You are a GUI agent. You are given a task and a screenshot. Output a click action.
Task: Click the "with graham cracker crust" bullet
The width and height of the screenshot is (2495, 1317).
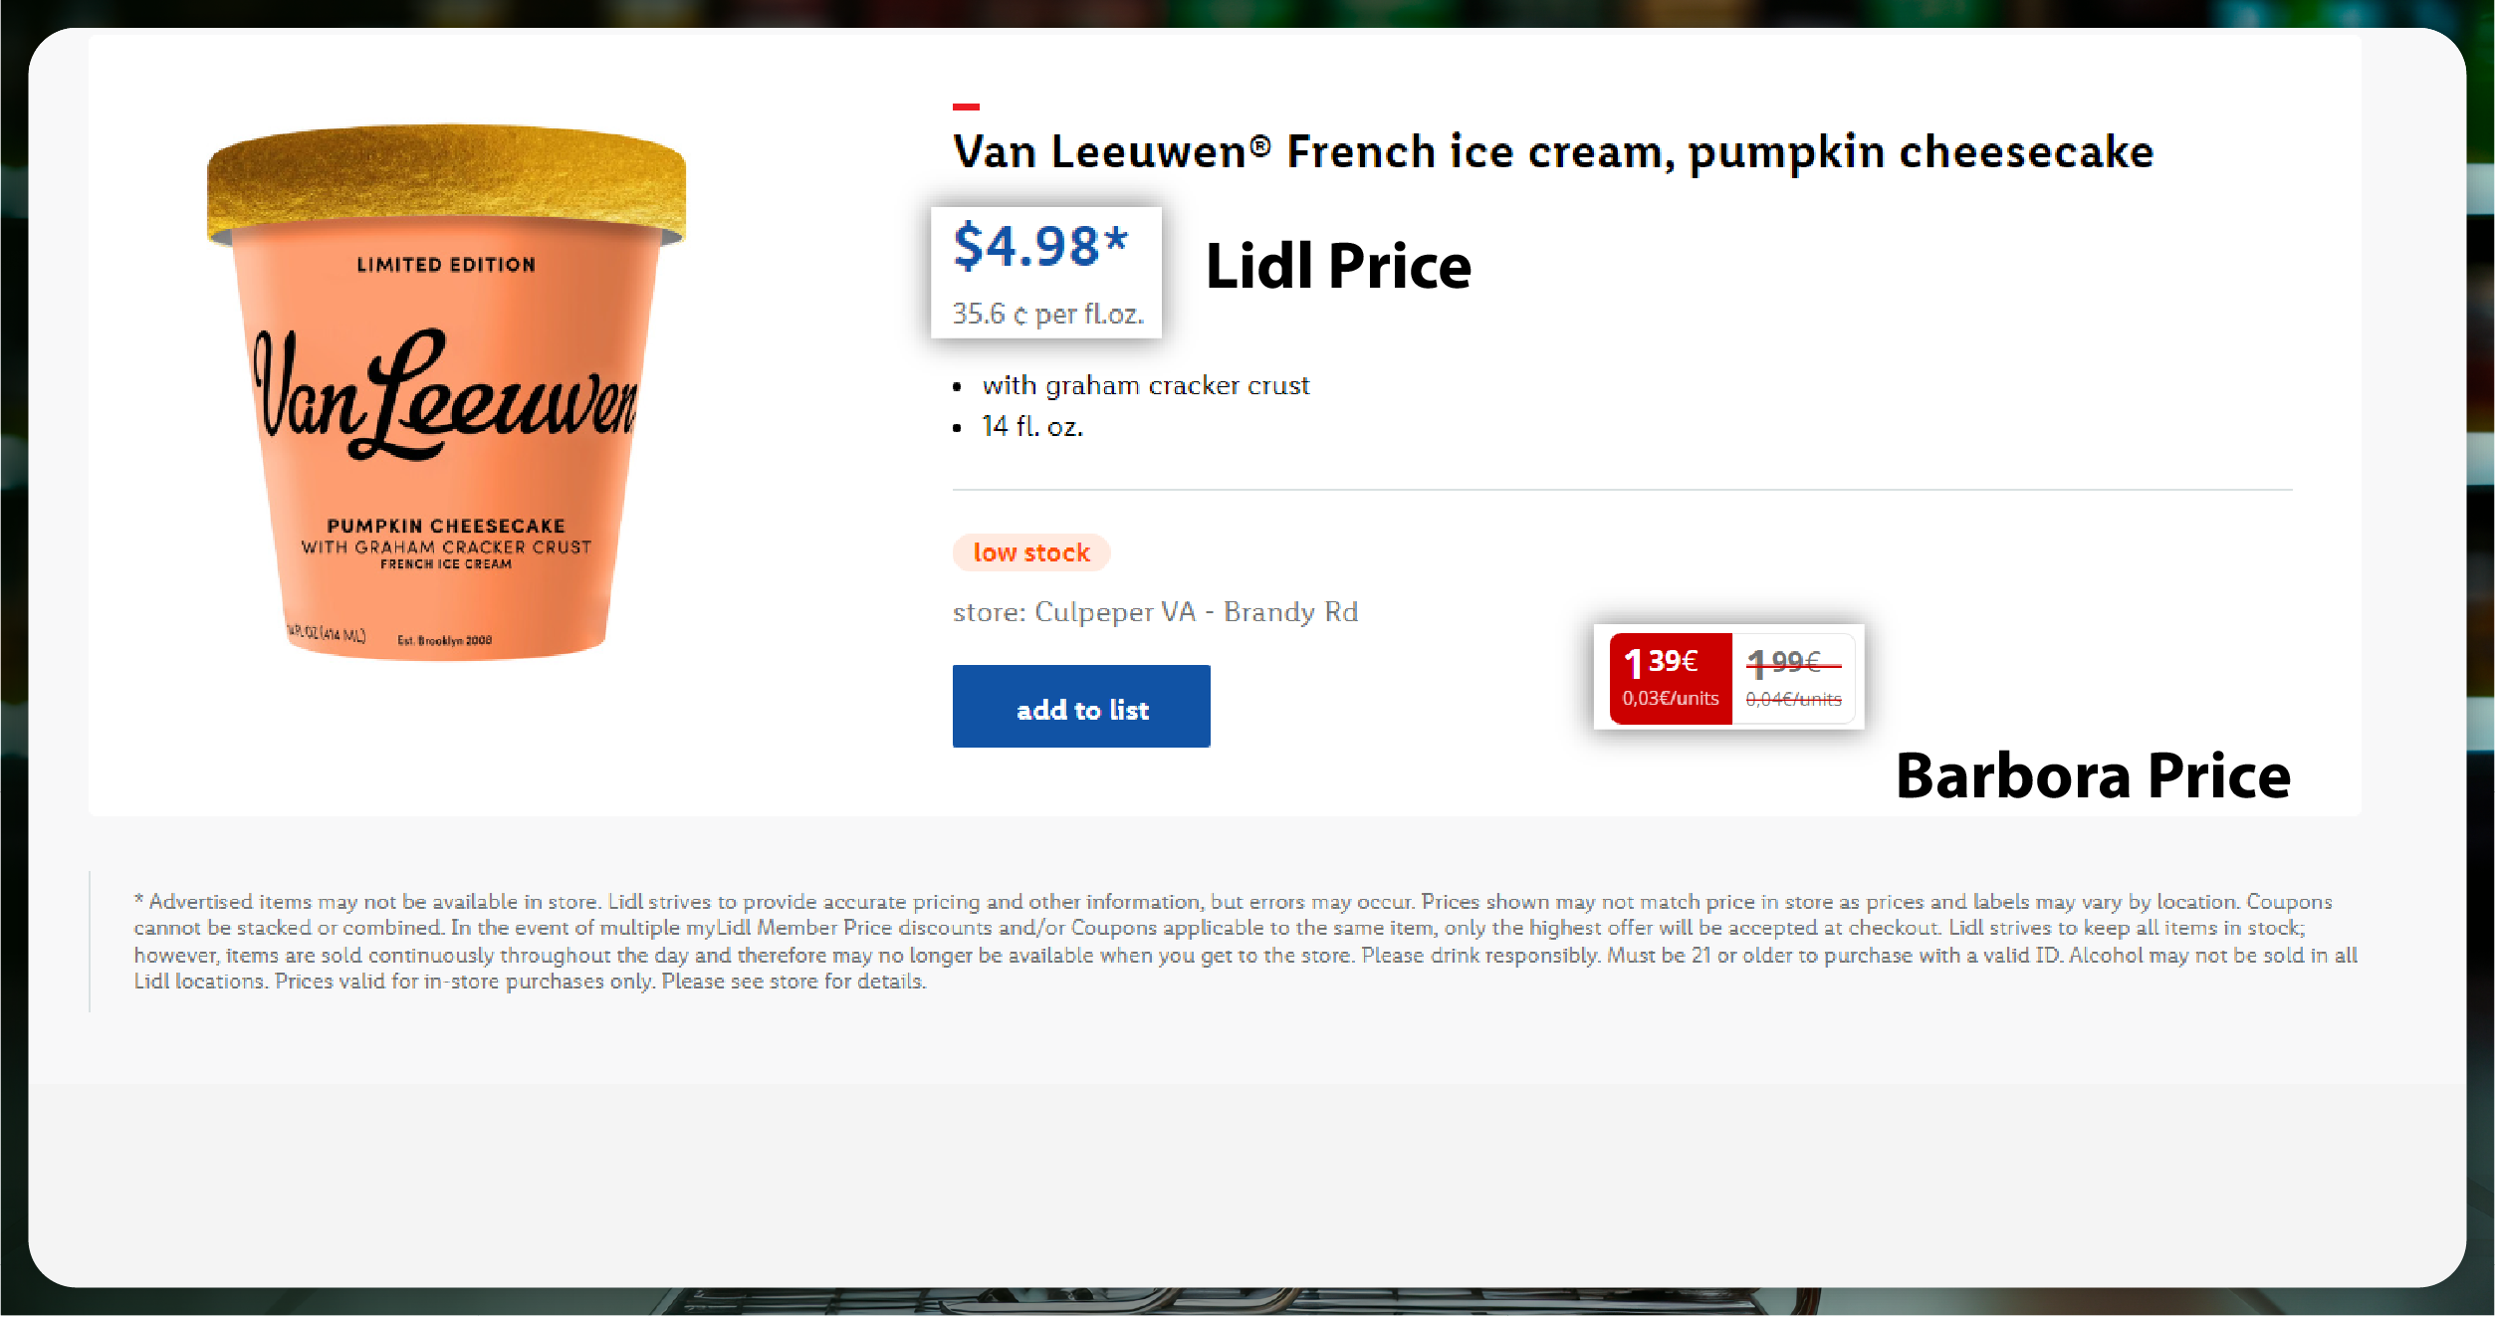click(1145, 385)
